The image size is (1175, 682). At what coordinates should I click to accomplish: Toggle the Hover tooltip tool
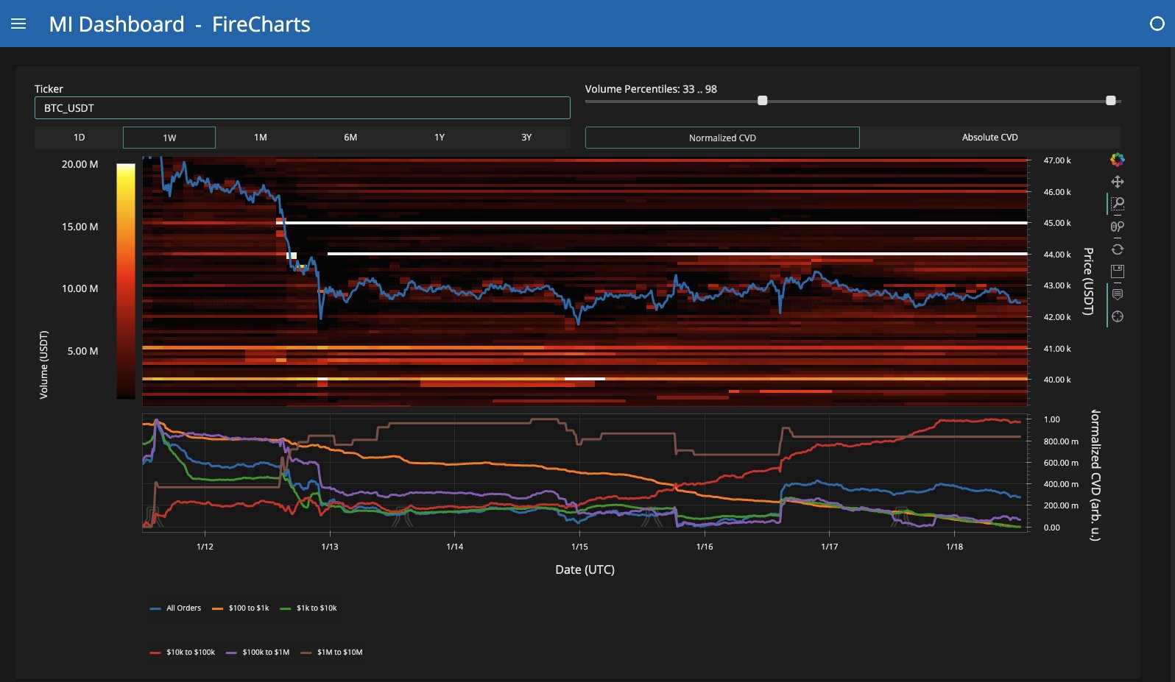tap(1117, 294)
